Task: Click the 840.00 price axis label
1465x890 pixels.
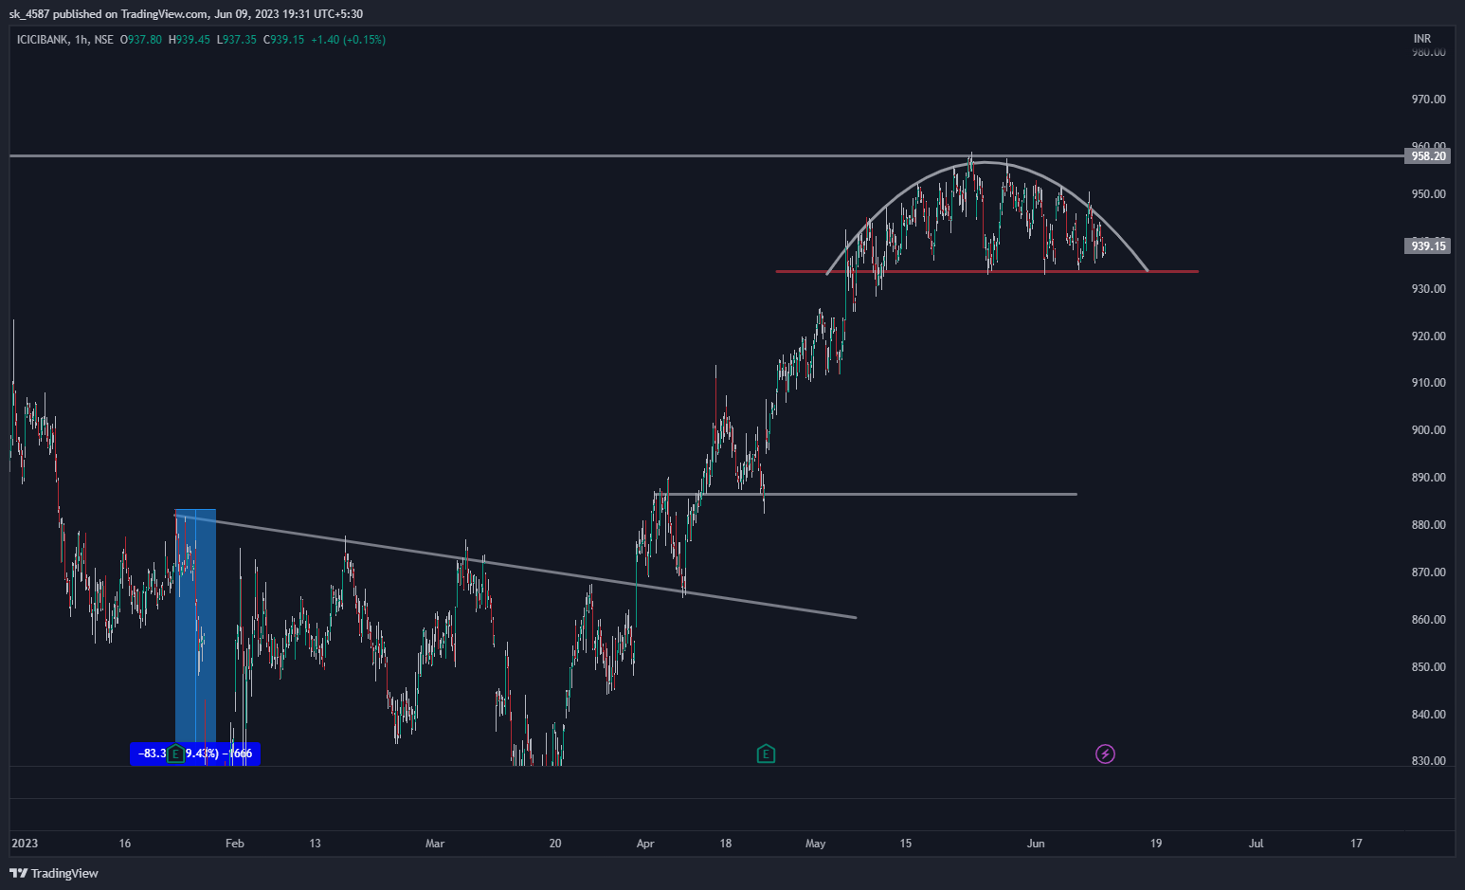Action: (1428, 715)
